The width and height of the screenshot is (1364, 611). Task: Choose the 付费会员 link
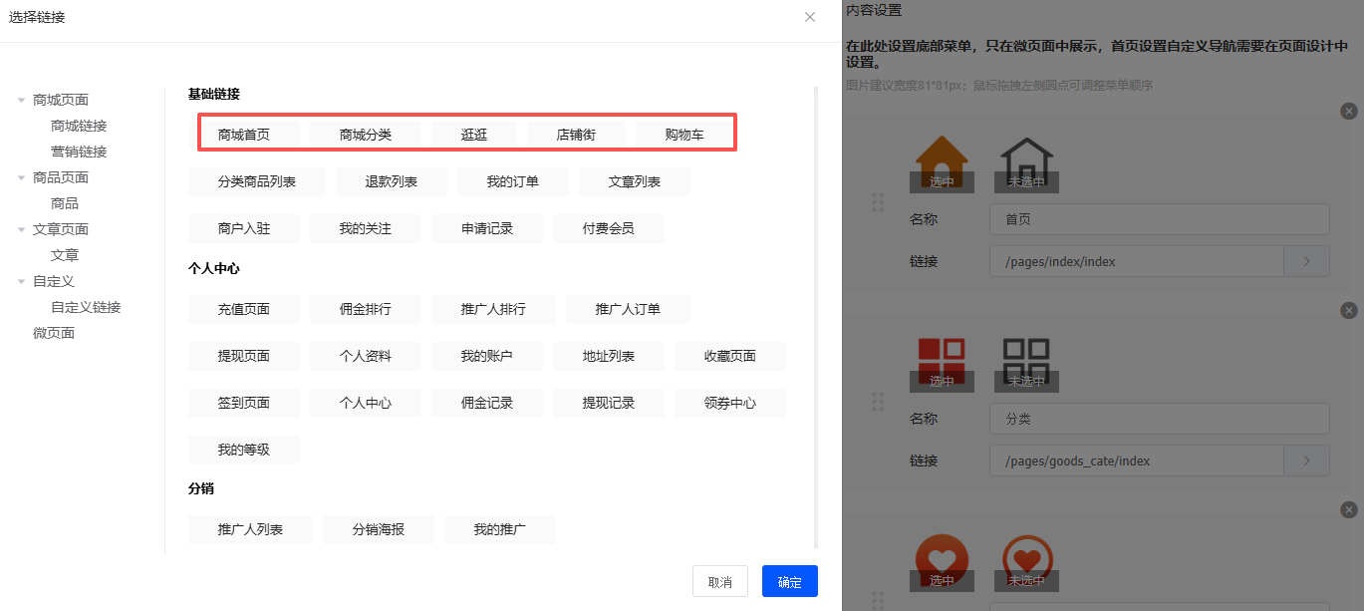coord(609,228)
